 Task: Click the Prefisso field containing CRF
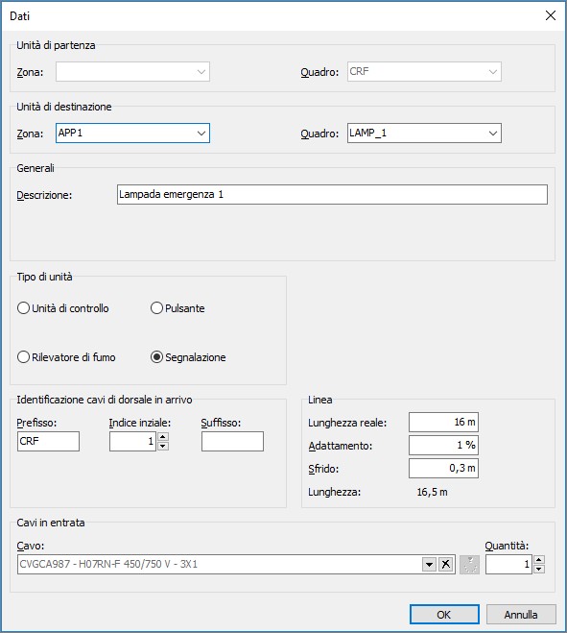(x=48, y=441)
